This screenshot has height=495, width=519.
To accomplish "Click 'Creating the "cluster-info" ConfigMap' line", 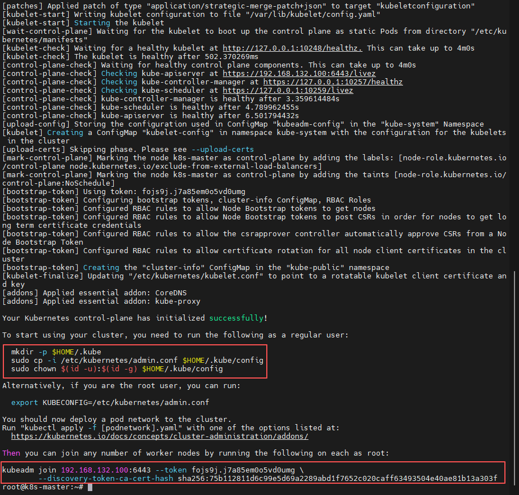I will [196, 268].
